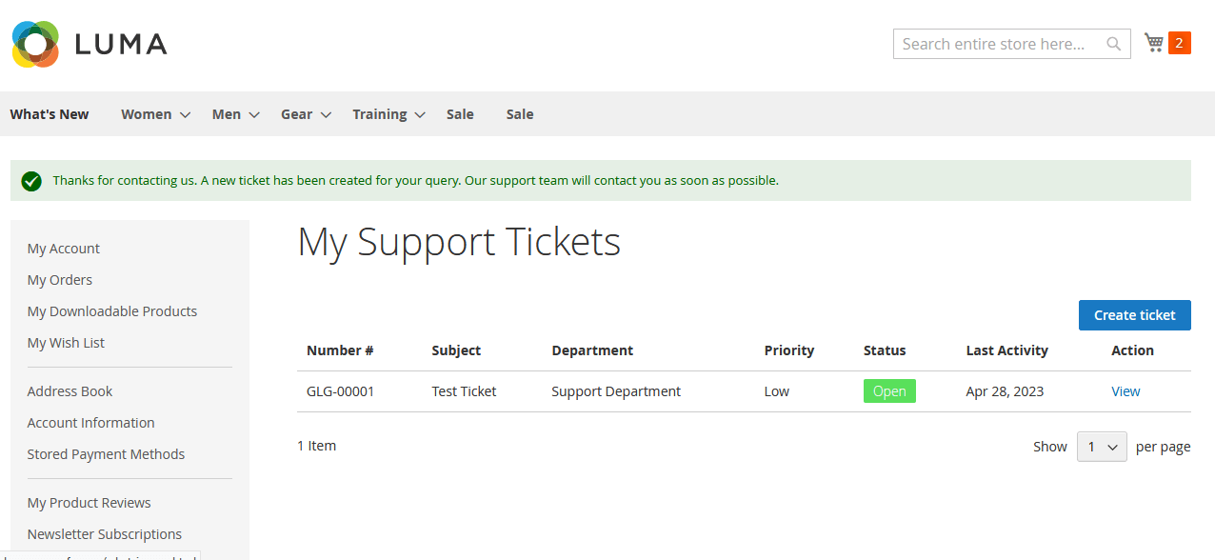The width and height of the screenshot is (1215, 560).
Task: View ticket GLG-00001 details
Action: (x=1125, y=391)
